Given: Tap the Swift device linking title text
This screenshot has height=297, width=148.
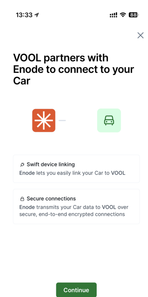Looking at the screenshot, I should pos(51,164).
